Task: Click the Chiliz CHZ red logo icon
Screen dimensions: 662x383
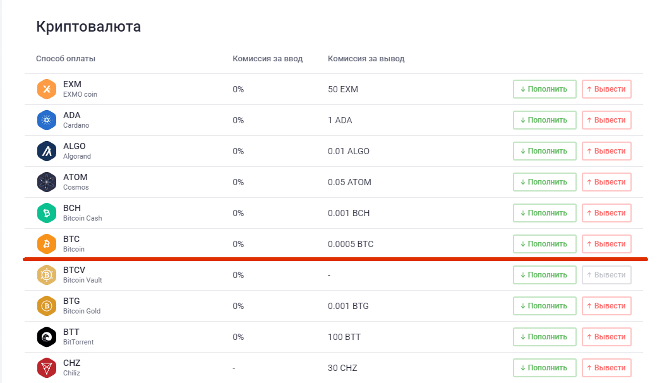Action: point(47,368)
